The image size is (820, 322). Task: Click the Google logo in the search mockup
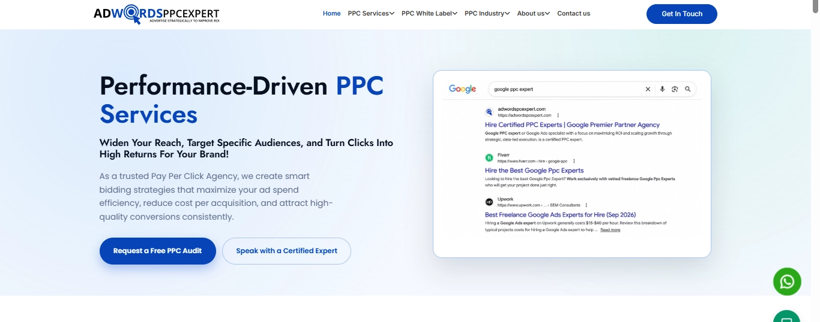[x=462, y=89]
